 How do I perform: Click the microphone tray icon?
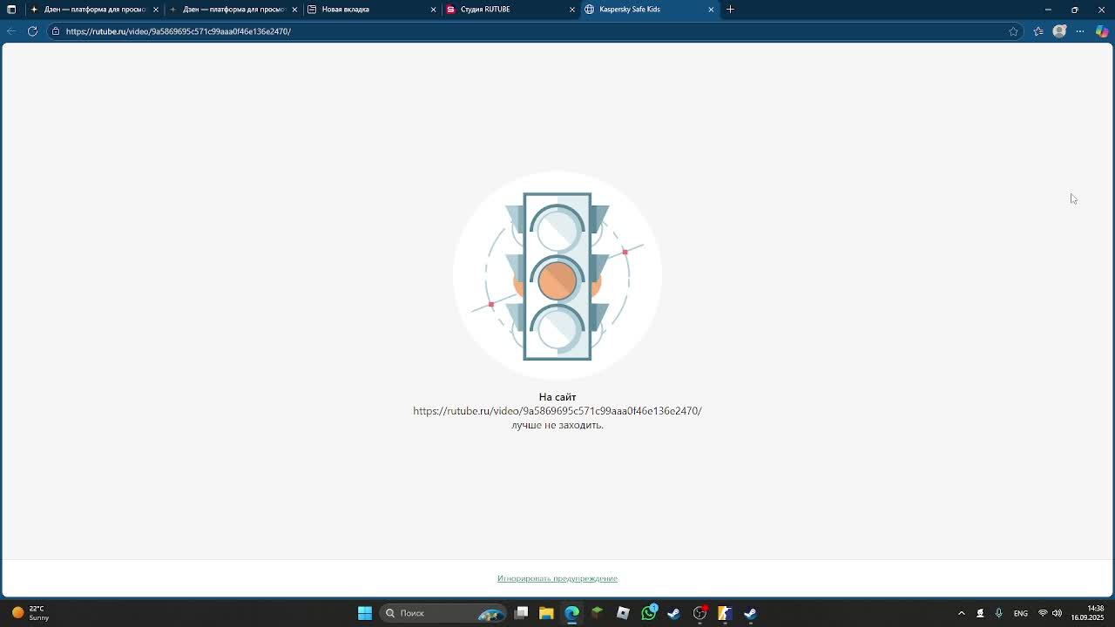[x=998, y=613]
